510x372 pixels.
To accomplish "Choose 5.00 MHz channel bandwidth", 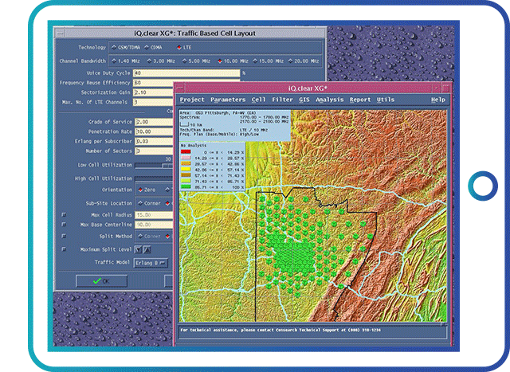I will 184,61.
